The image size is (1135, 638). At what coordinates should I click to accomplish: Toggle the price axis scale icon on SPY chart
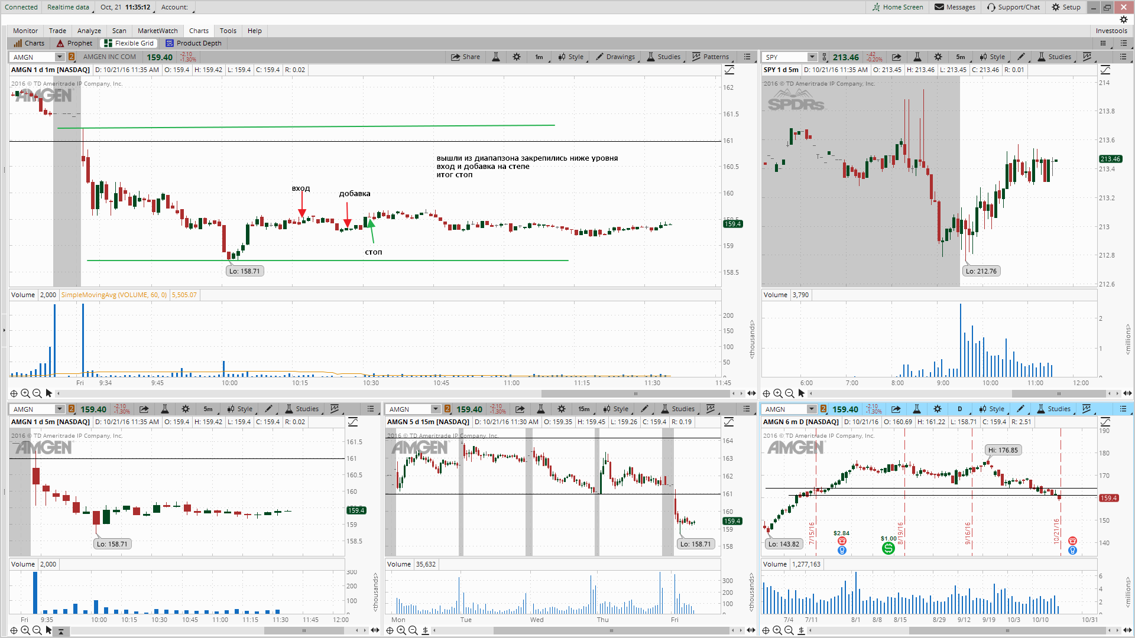(1105, 70)
